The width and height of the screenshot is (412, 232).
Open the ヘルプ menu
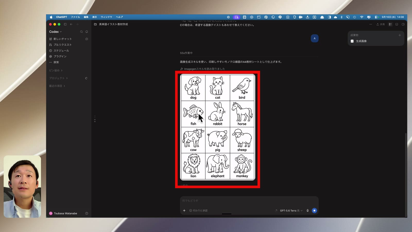[x=119, y=17]
